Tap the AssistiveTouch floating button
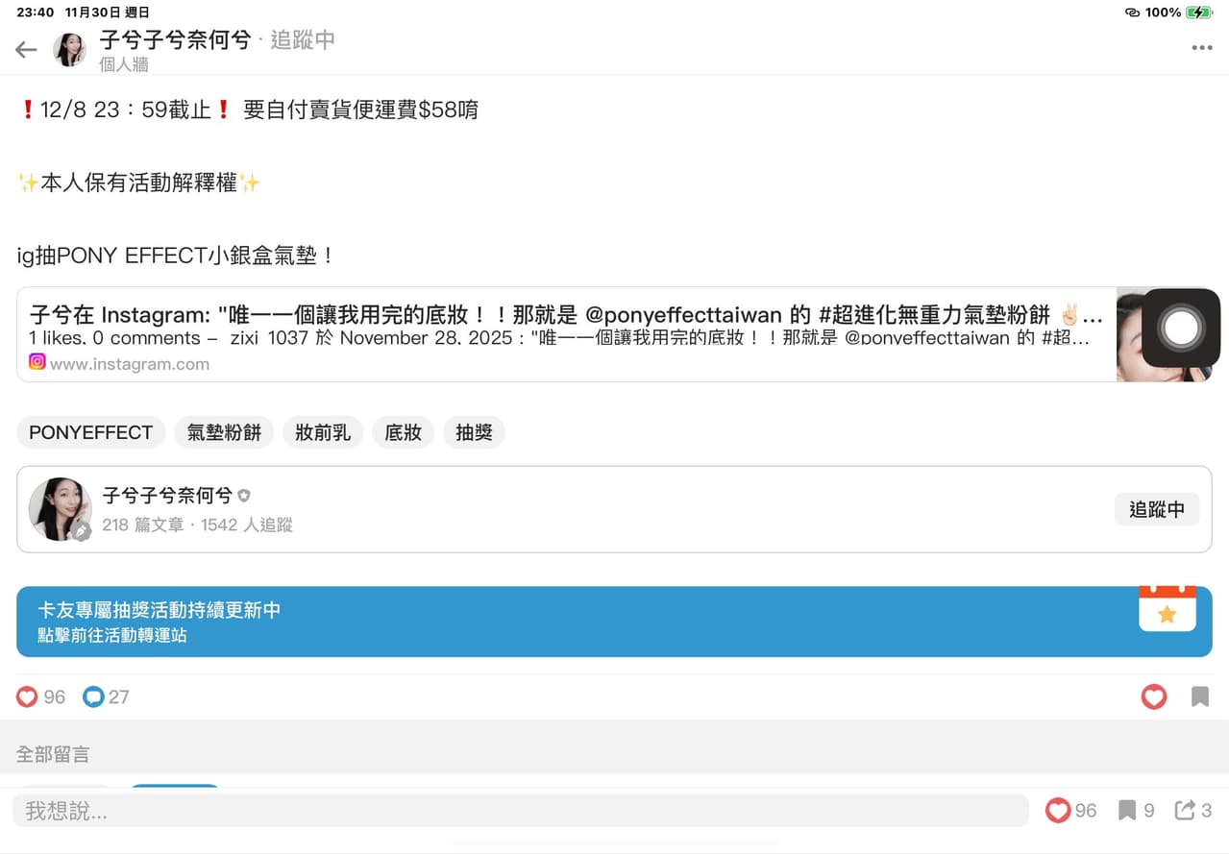The image size is (1229, 854). pyautogui.click(x=1181, y=328)
